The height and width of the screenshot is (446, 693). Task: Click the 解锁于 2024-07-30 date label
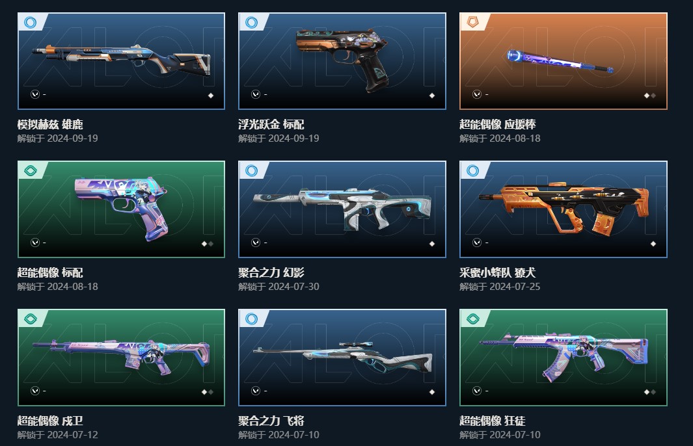coord(279,287)
